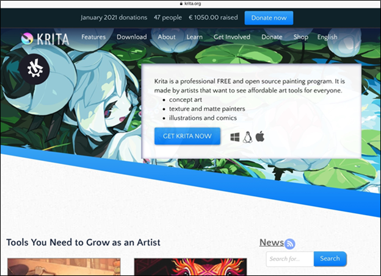Go to the Shop page
The width and height of the screenshot is (381, 276).
(301, 37)
